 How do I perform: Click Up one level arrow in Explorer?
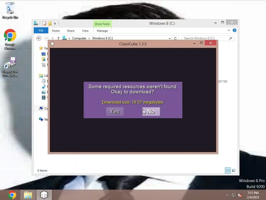coord(58,38)
